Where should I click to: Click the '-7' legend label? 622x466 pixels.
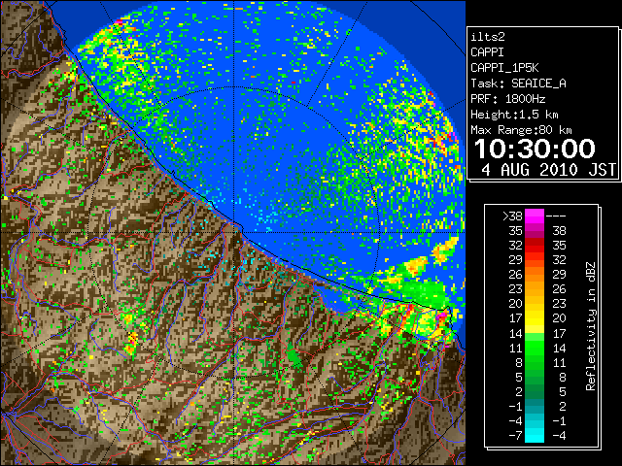515,436
